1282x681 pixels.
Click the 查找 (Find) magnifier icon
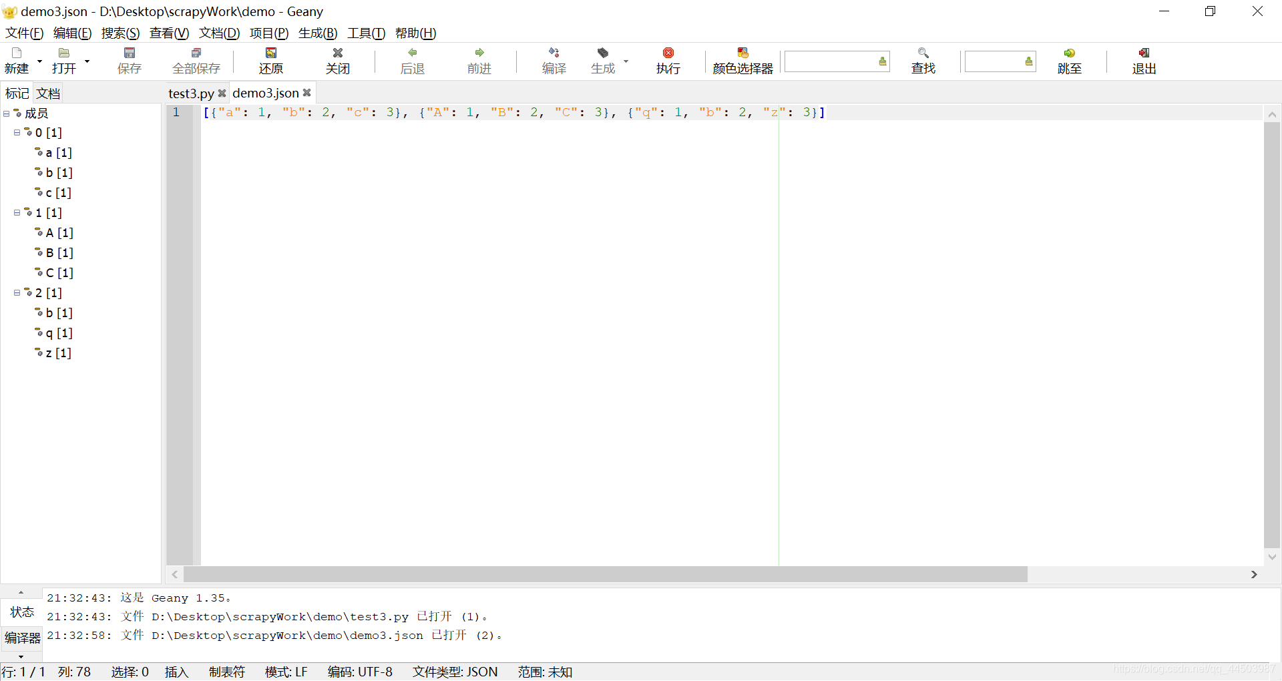pos(923,61)
